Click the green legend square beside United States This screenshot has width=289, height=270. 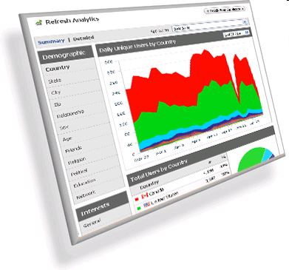(x=139, y=209)
